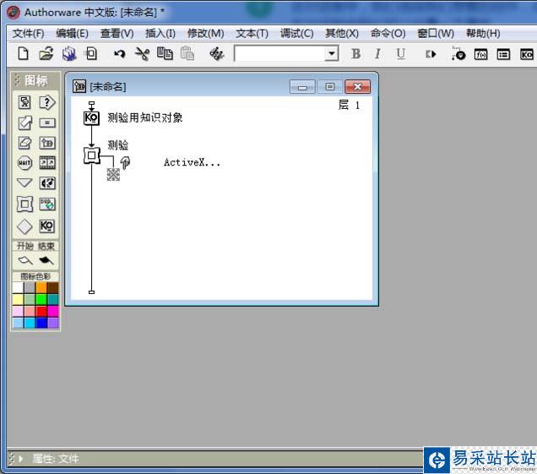Select the DVD icon in palette
537x474 pixels.
(x=47, y=204)
